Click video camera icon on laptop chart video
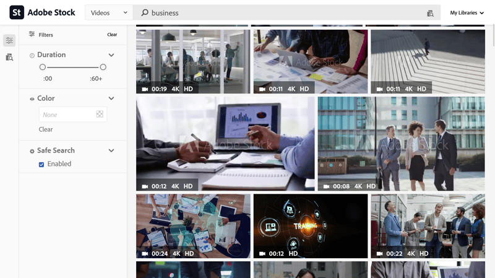 pos(145,186)
